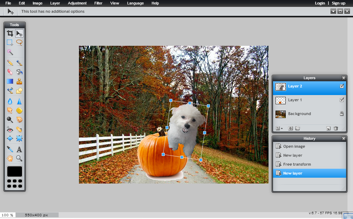Viewport: 353px width, 219px height.
Task: Click the Layer 2 dog thumbnail
Action: click(281, 86)
